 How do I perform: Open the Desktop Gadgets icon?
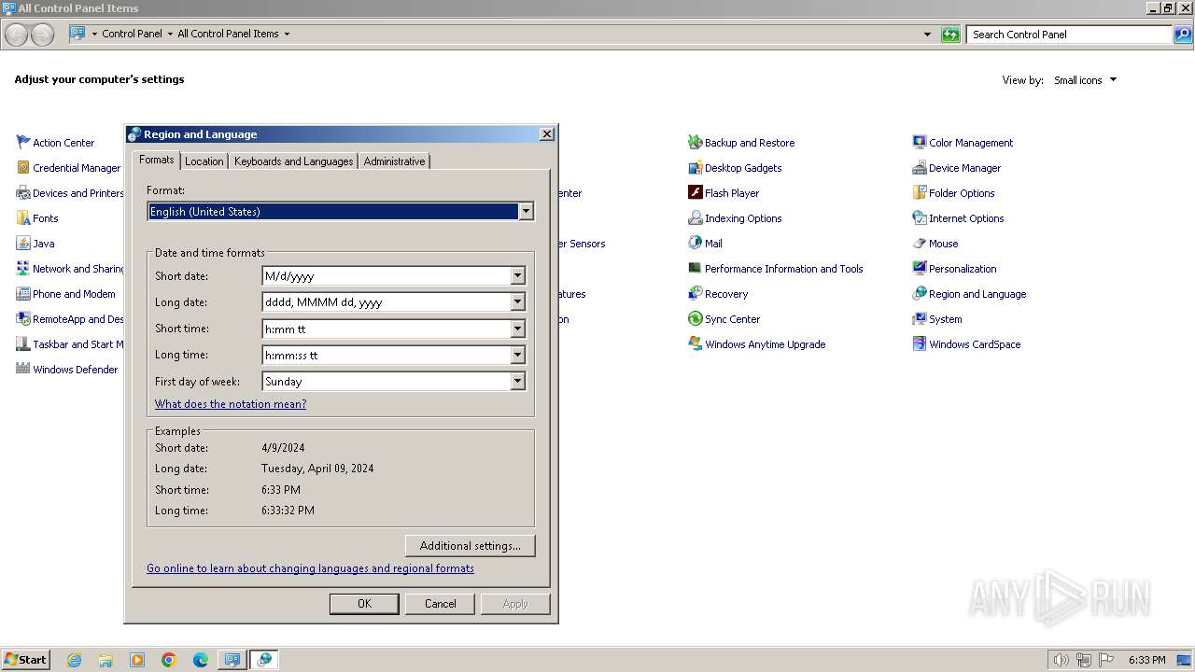pos(695,168)
